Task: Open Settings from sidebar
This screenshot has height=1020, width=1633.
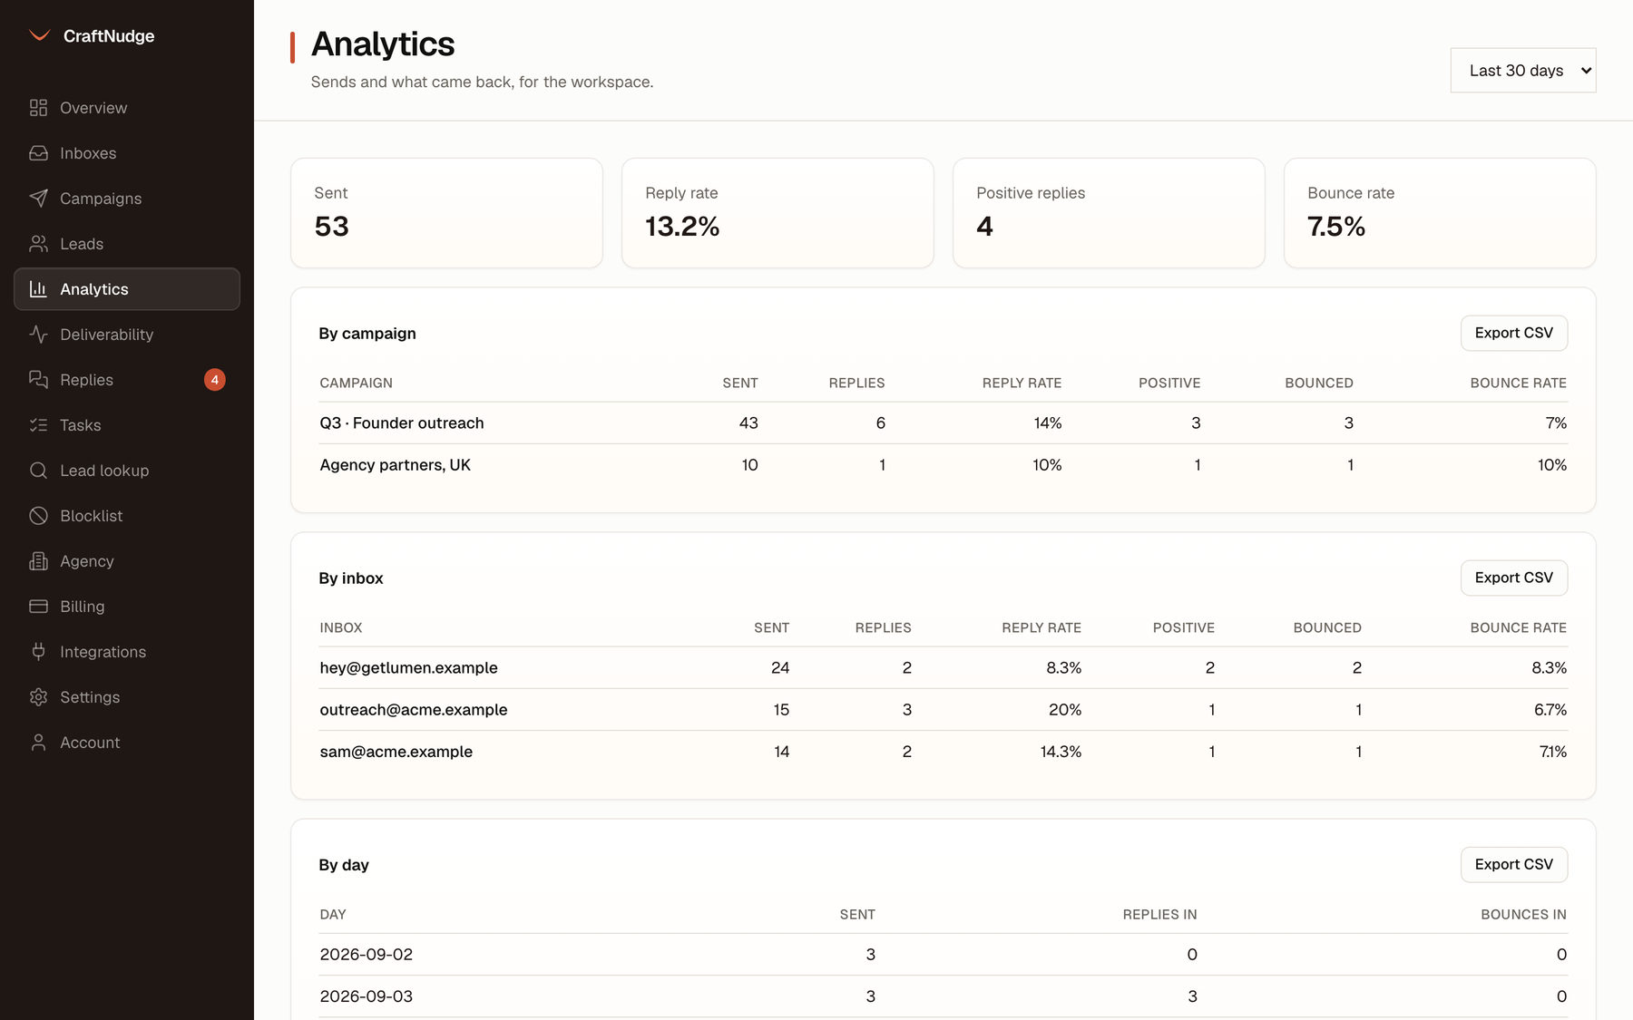Action: (x=127, y=697)
